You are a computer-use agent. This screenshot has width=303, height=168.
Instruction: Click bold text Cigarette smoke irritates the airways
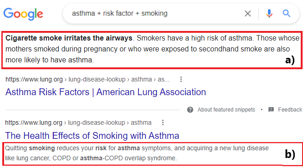[x=69, y=38]
